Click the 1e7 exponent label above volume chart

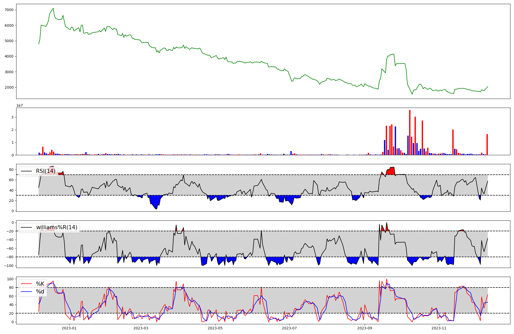click(x=20, y=105)
